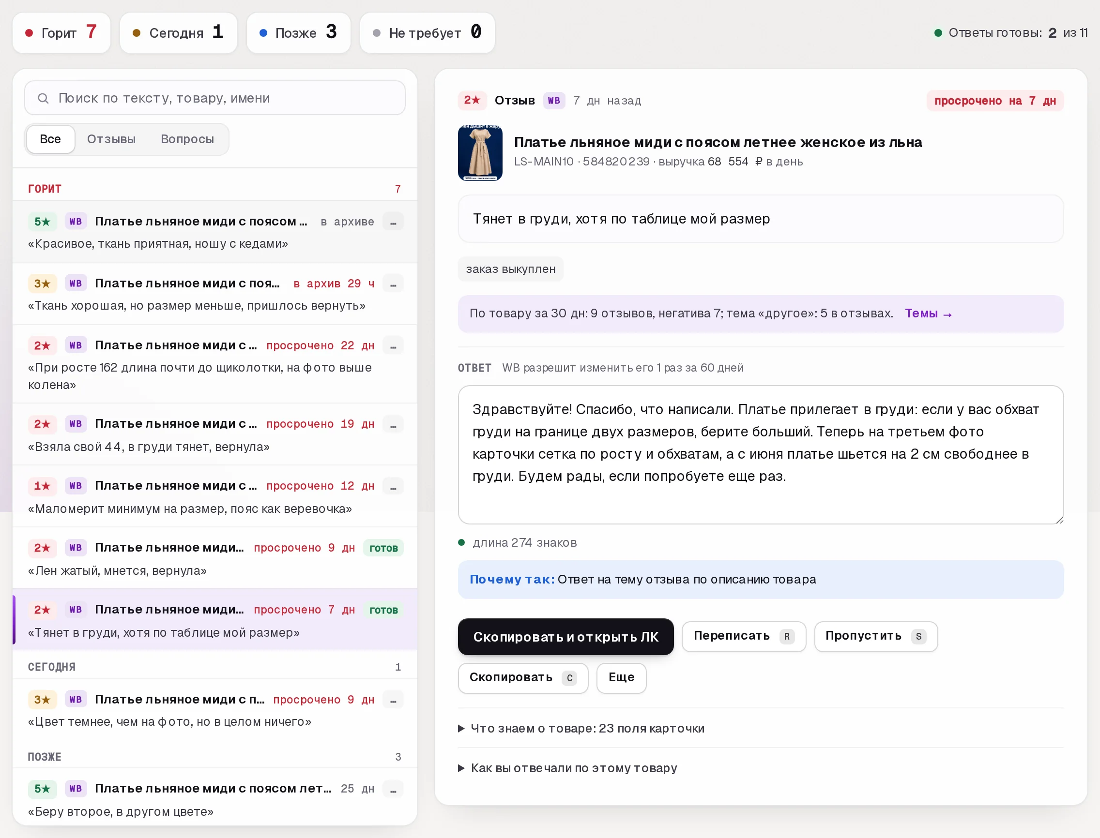
Task: Filter by «Сегодня 1» chip
Action: coord(179,33)
